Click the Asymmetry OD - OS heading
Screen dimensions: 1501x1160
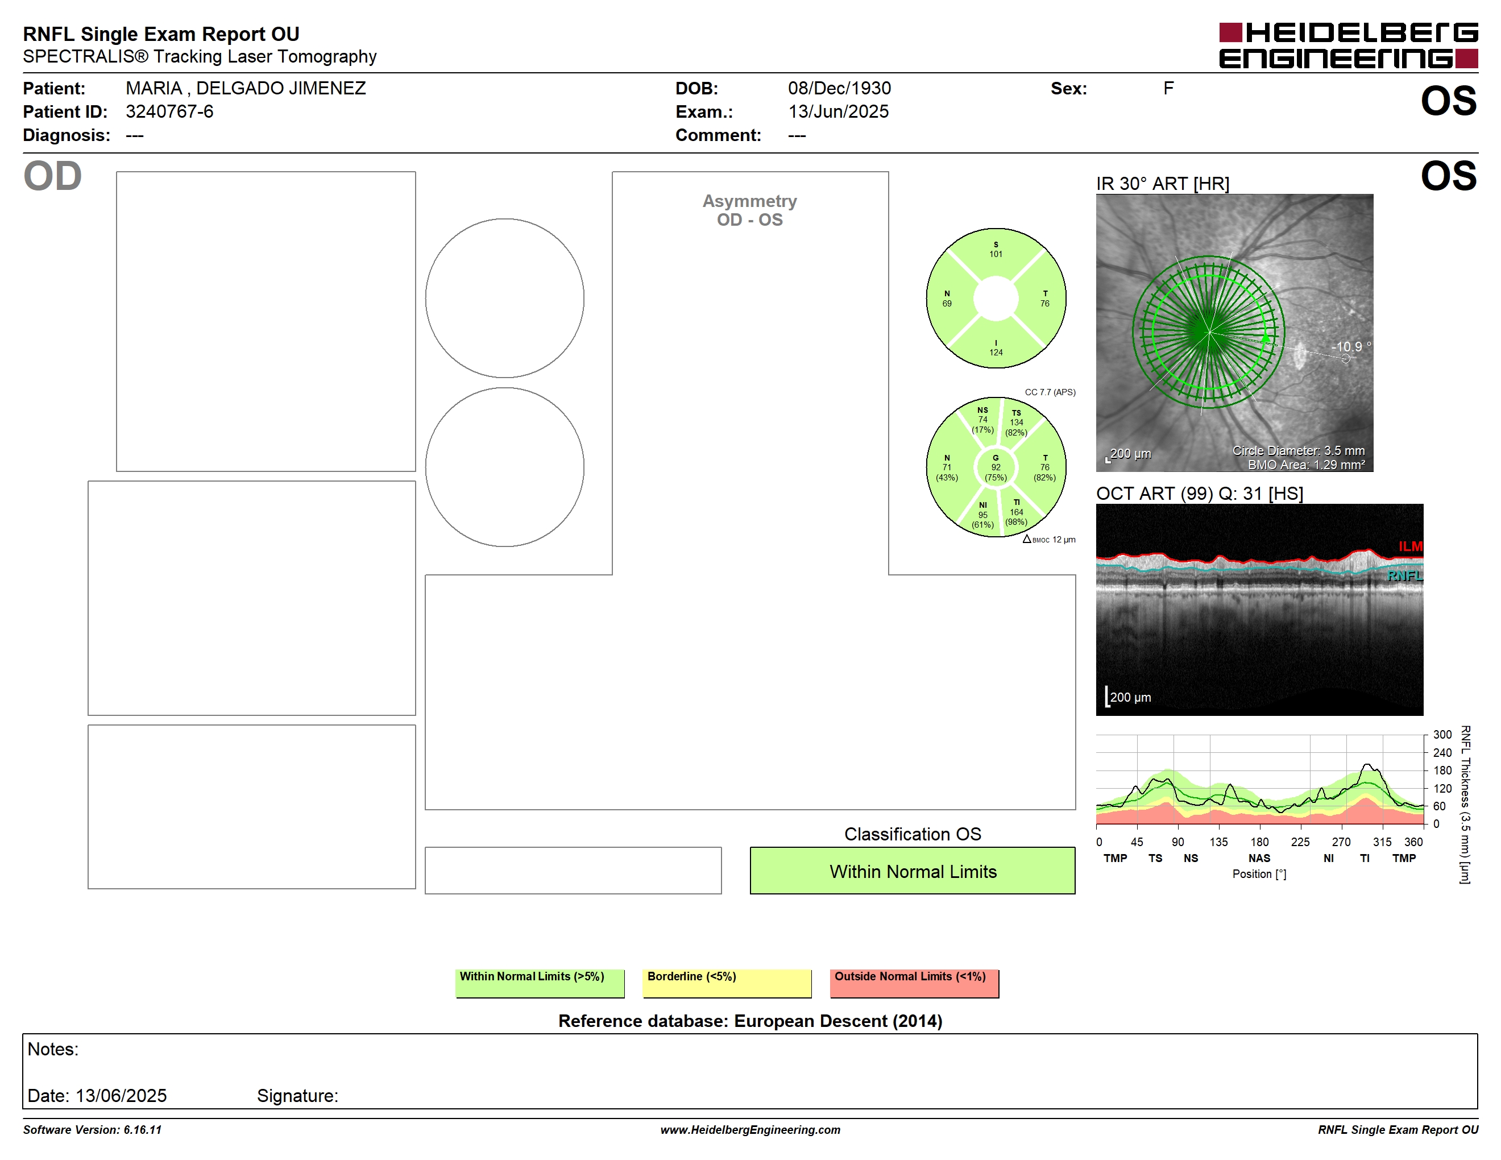click(x=750, y=210)
